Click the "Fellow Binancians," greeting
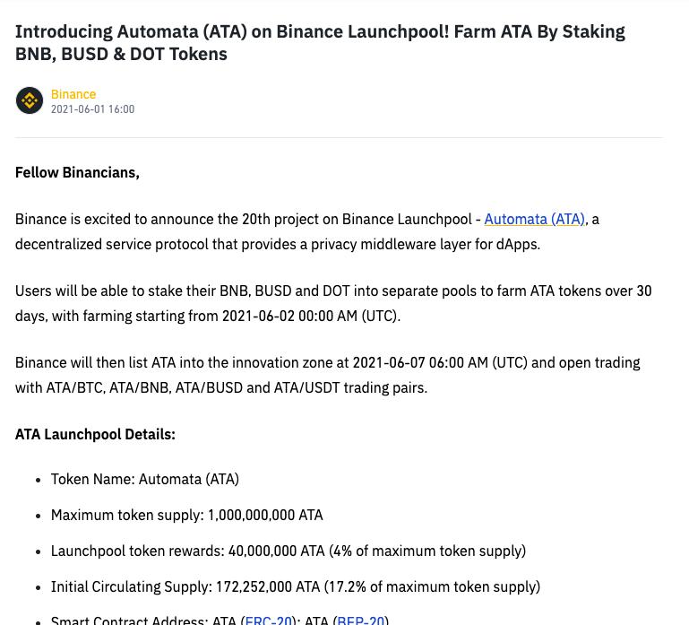The width and height of the screenshot is (689, 625). click(x=77, y=172)
